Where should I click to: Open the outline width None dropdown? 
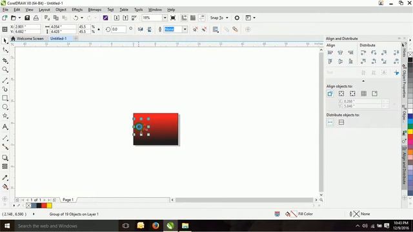tap(185, 29)
